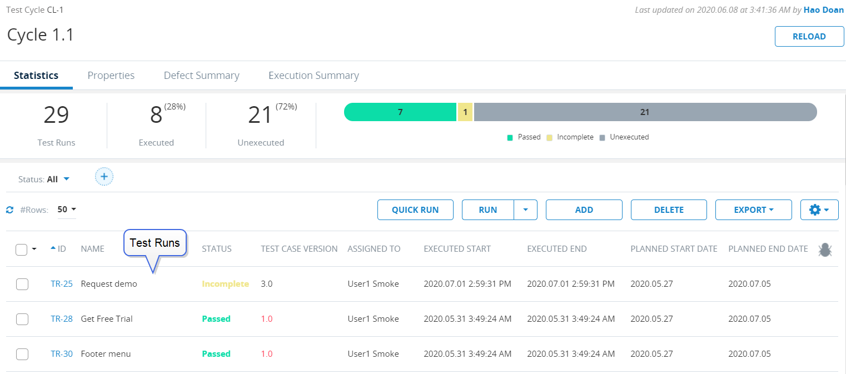Image resolution: width=846 pixels, height=374 pixels.
Task: Open the Execution Summary tab
Action: 313,76
